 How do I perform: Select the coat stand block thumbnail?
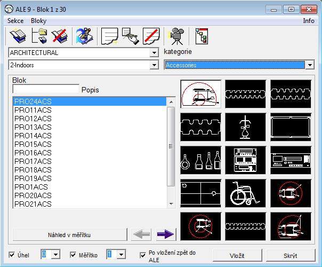coord(245,127)
